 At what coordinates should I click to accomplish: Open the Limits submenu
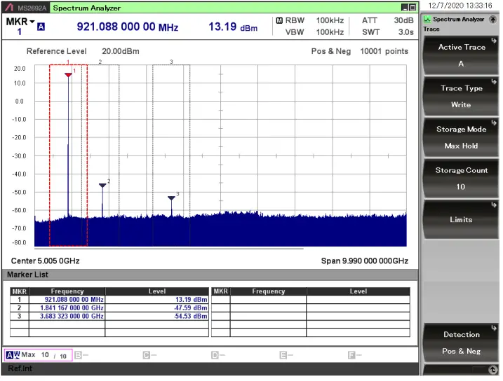click(x=461, y=219)
